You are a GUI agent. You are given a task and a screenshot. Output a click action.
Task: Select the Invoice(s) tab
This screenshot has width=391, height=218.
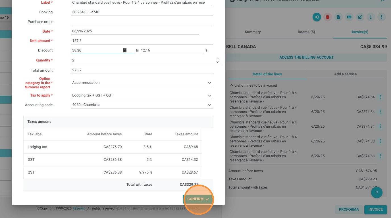360,32
